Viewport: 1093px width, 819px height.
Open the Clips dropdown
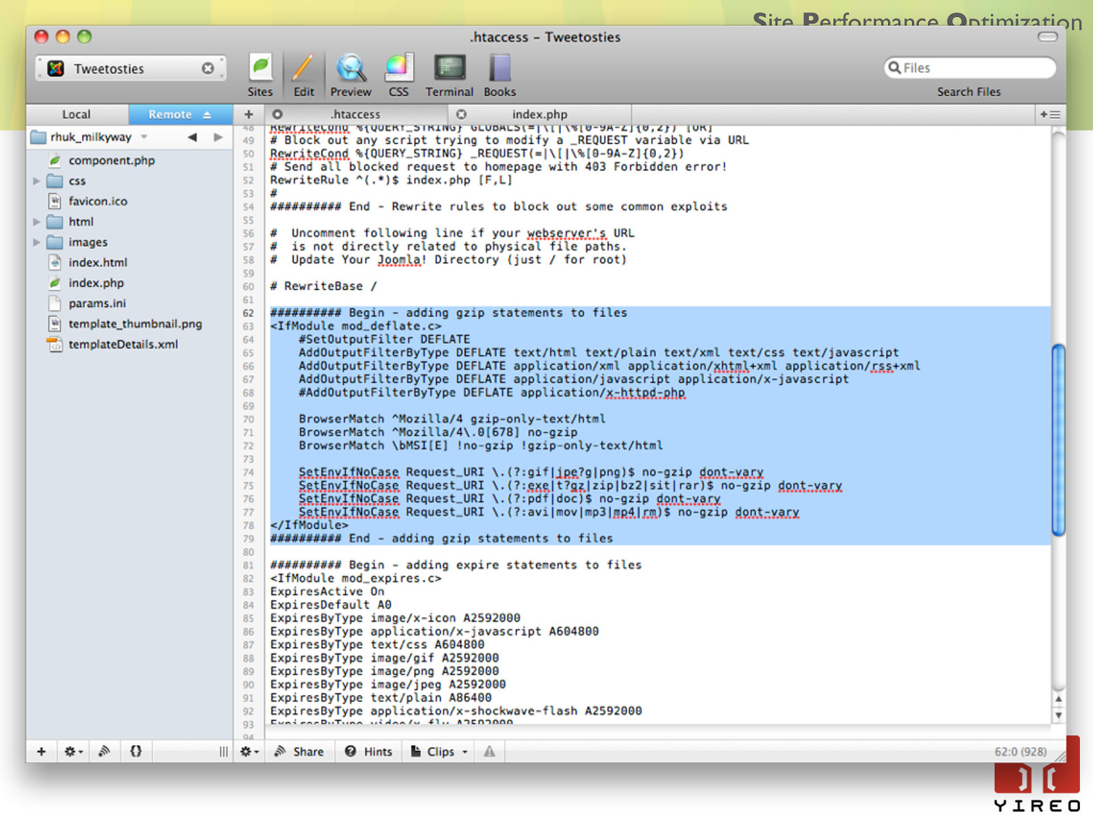tap(439, 751)
